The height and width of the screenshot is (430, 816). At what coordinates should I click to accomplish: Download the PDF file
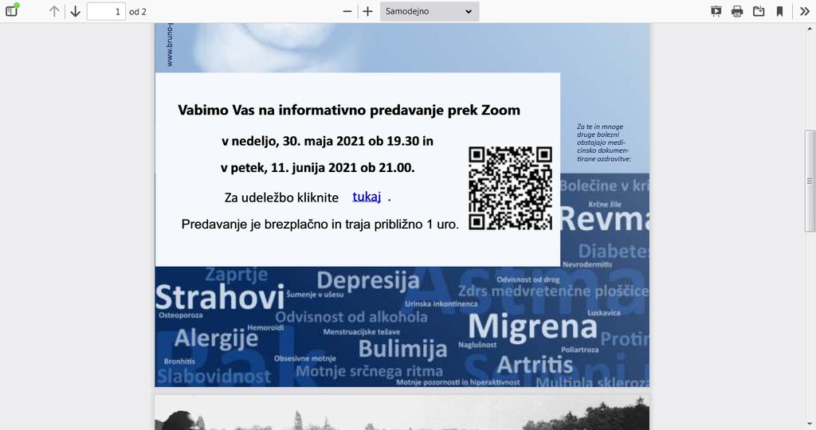pos(759,11)
